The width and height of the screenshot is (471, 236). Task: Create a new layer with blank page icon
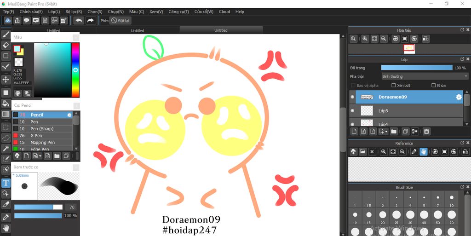click(x=355, y=131)
